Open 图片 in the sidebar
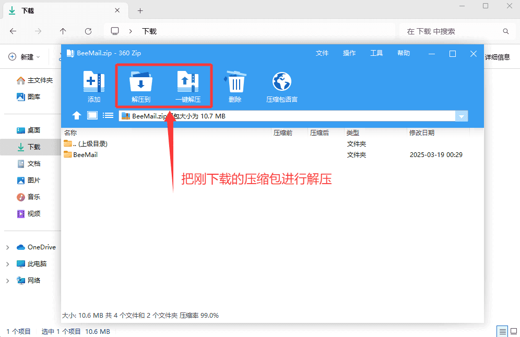 (x=29, y=180)
